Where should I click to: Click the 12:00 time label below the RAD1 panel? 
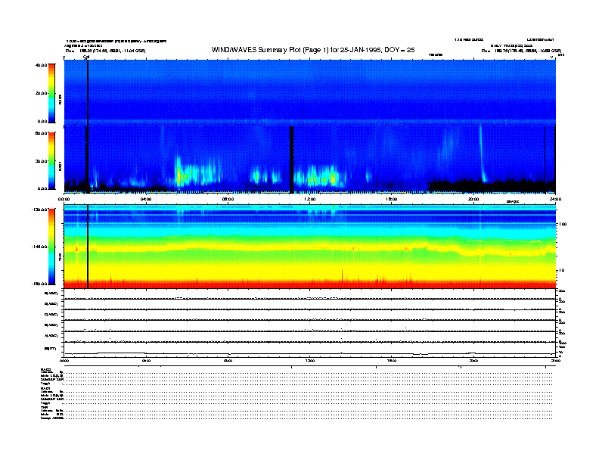click(x=310, y=199)
